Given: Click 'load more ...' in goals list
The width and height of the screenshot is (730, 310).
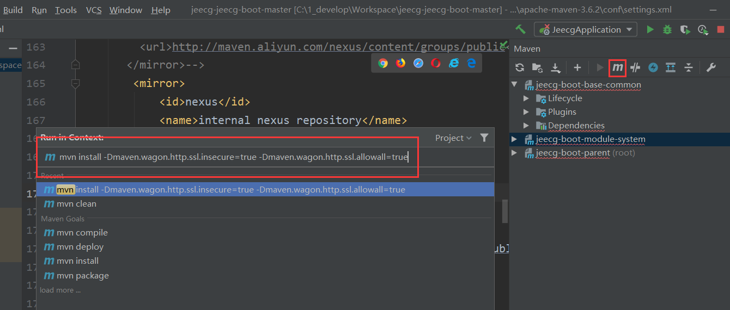Looking at the screenshot, I should [x=60, y=290].
